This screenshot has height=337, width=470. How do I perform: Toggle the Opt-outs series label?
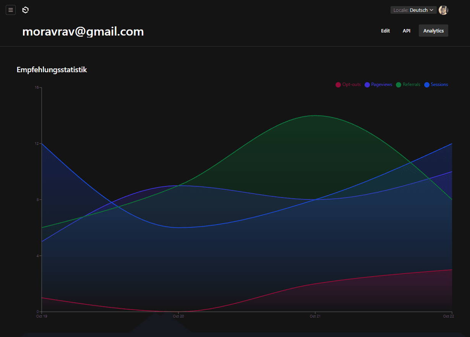click(352, 84)
